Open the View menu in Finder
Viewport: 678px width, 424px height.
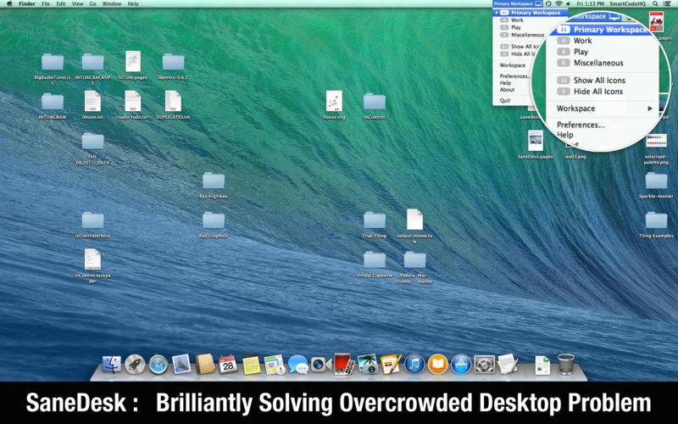coord(77,4)
